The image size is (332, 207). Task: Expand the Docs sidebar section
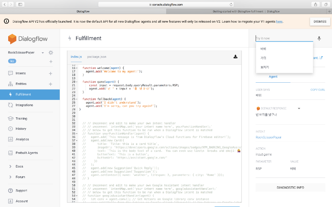tap(11, 166)
